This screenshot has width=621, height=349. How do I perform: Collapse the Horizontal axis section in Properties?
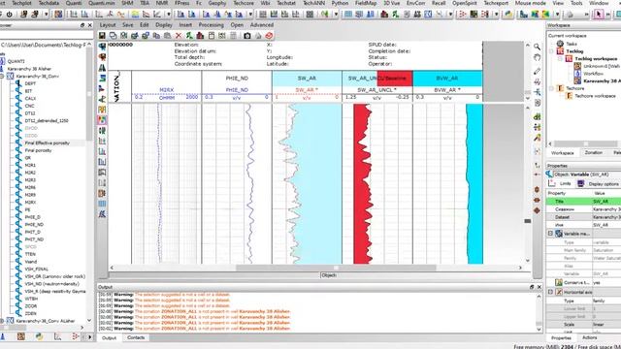click(550, 292)
